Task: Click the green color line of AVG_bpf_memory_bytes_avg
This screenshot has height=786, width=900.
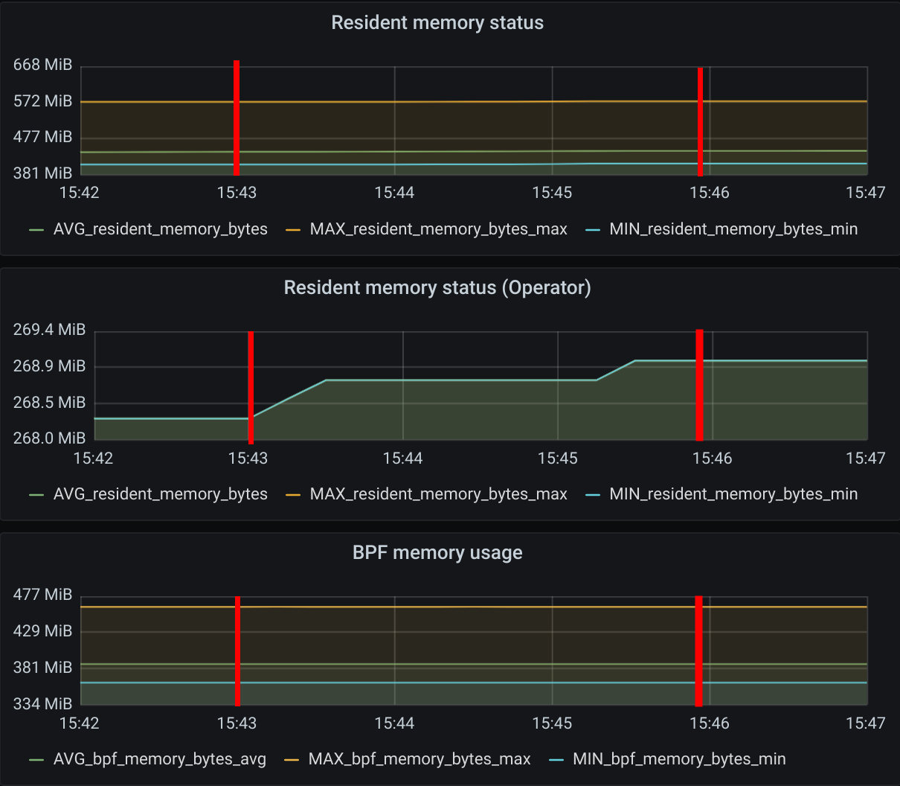Action: (x=36, y=760)
